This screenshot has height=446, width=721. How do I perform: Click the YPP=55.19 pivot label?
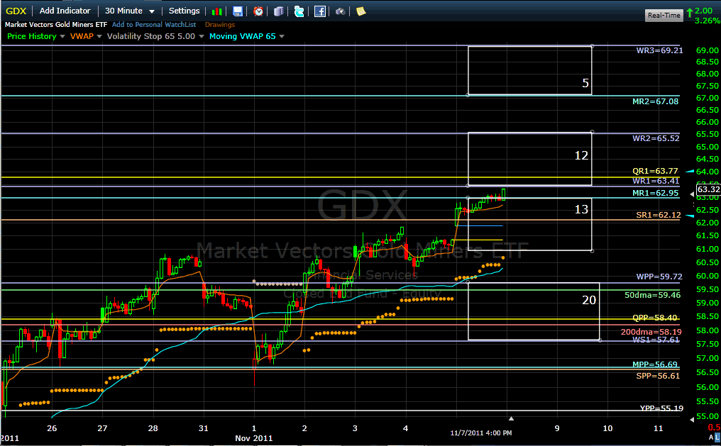[661, 408]
